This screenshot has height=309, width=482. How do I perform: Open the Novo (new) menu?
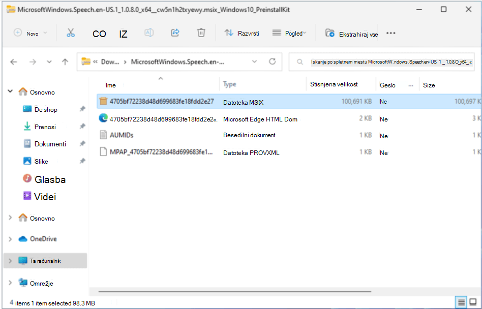point(30,33)
